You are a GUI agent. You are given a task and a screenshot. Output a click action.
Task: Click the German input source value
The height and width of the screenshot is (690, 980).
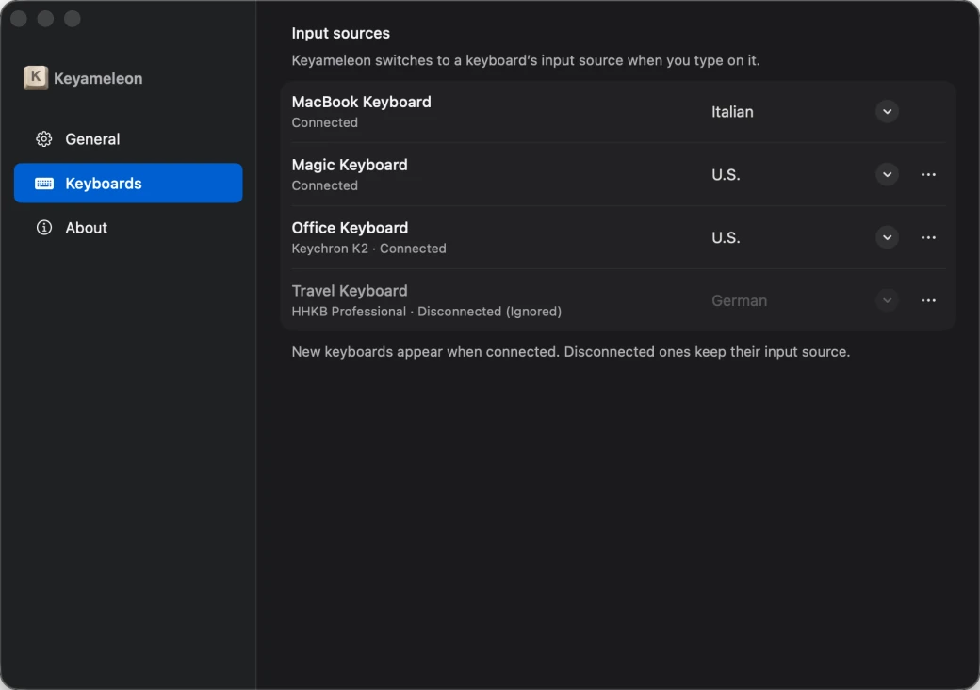click(739, 300)
